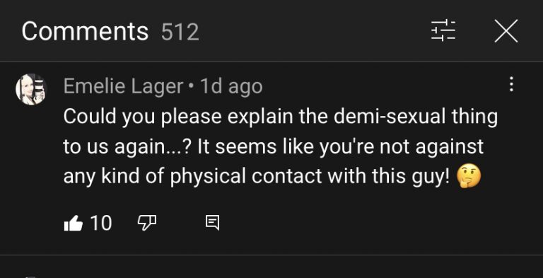Dislike Emelie Lager's comment
The image size is (543, 278).
(x=147, y=223)
